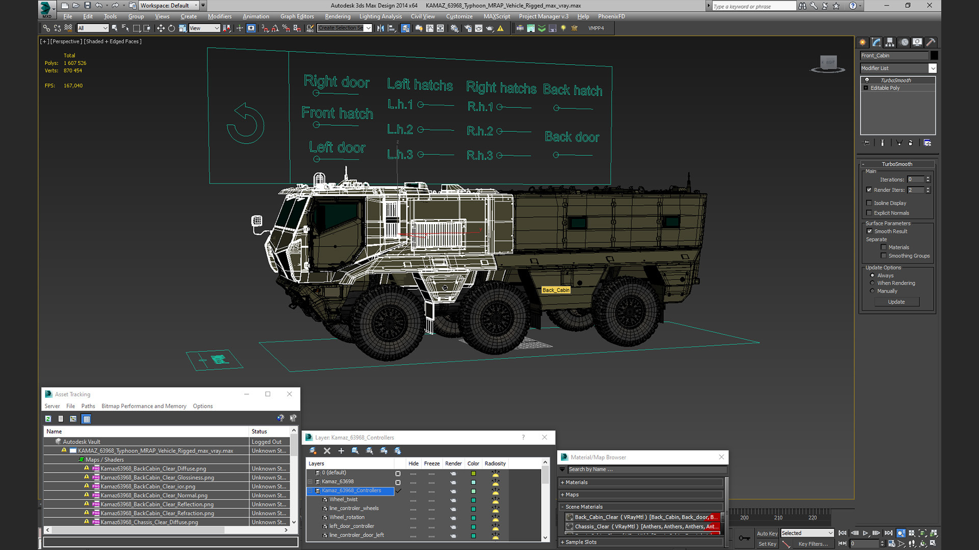Toggle TurboSmooth modifier lightbulb visibility
Screen dimensions: 979x550
[867, 80]
